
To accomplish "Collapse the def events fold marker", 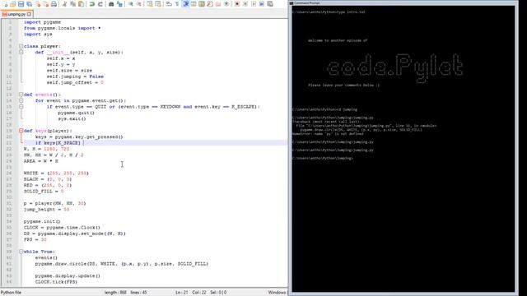I will click(21, 95).
